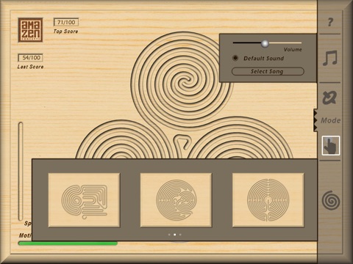The height and width of the screenshot is (264, 353).
Task: Open help via the question mark icon
Action: point(330,22)
